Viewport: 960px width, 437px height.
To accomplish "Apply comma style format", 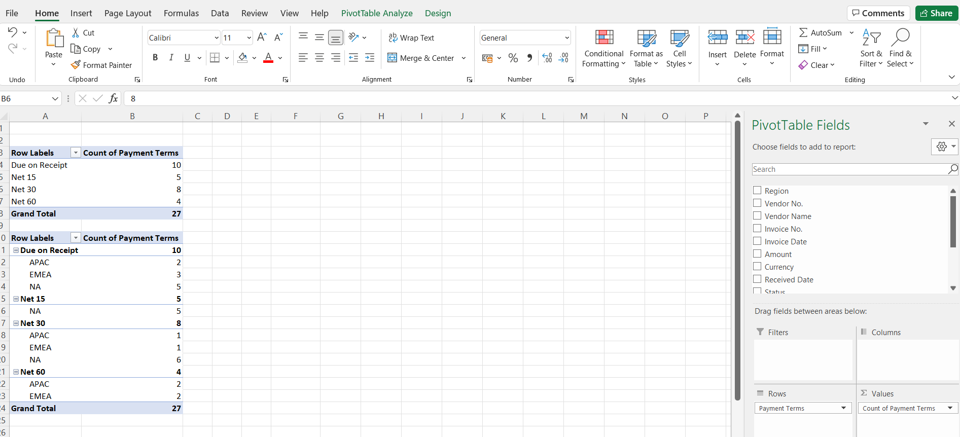I will pyautogui.click(x=529, y=58).
